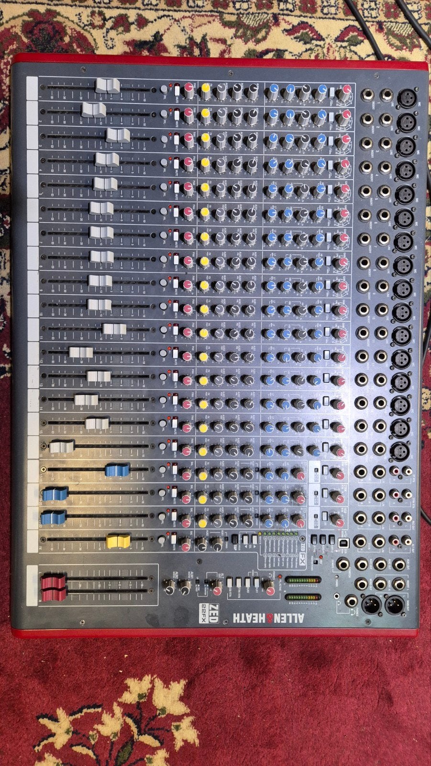
Task: Turn the red ALT OUT knob
Action: click(x=216, y=590)
